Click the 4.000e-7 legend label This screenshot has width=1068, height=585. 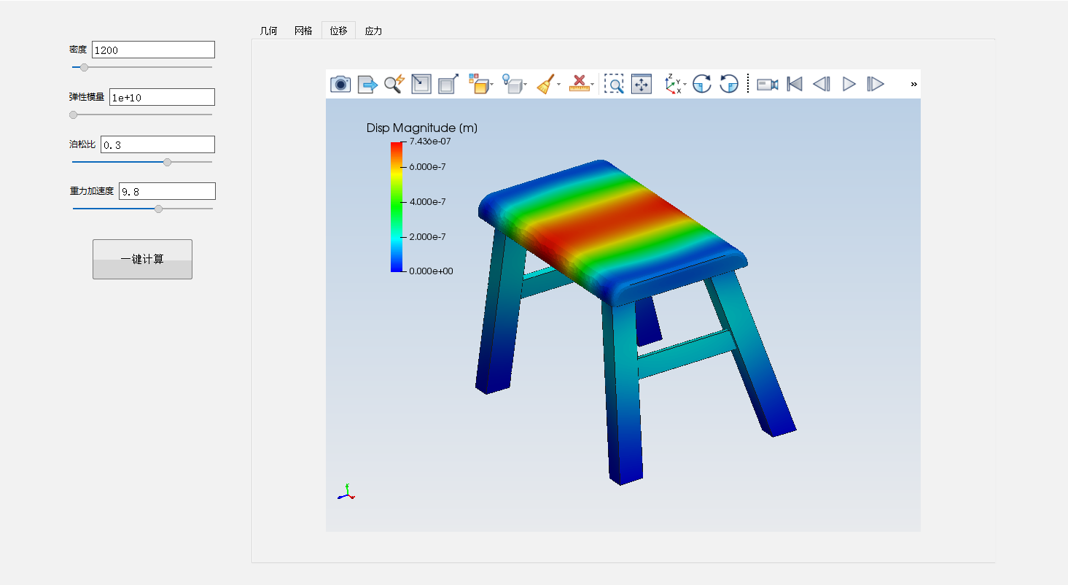click(427, 202)
